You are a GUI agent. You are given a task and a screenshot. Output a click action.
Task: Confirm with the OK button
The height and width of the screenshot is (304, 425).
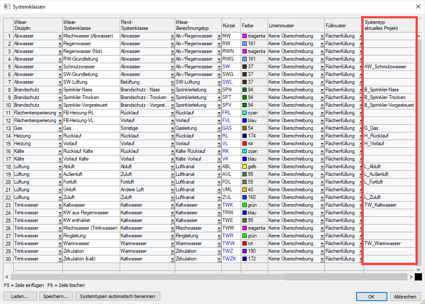(x=371, y=296)
